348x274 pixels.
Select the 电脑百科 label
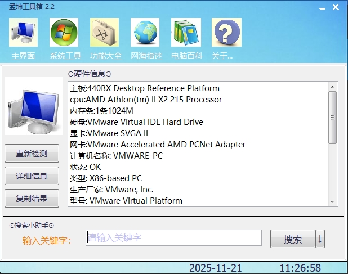coord(187,56)
